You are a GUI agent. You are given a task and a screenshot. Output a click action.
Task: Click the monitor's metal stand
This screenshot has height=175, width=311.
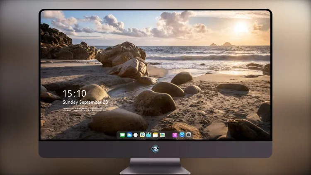point(155,166)
